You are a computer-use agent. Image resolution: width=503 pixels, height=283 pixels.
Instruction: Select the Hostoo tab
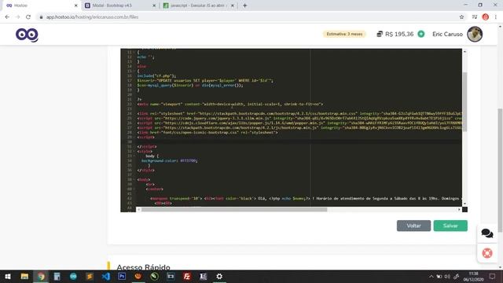click(x=42, y=6)
